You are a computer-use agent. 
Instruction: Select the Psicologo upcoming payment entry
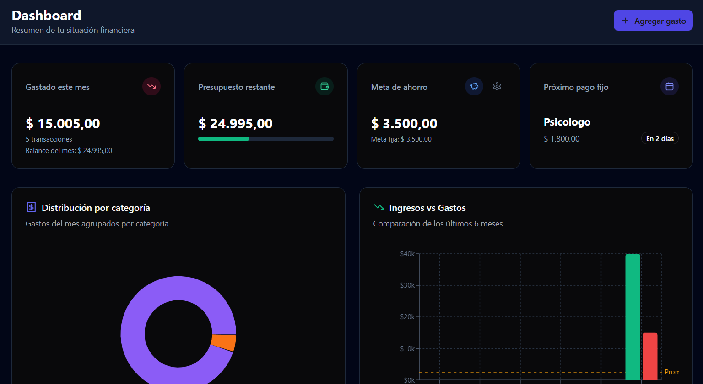coord(567,122)
